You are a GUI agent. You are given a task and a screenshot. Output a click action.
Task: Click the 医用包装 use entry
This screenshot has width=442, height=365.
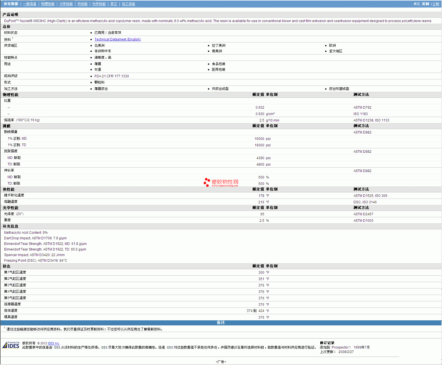tap(218, 70)
